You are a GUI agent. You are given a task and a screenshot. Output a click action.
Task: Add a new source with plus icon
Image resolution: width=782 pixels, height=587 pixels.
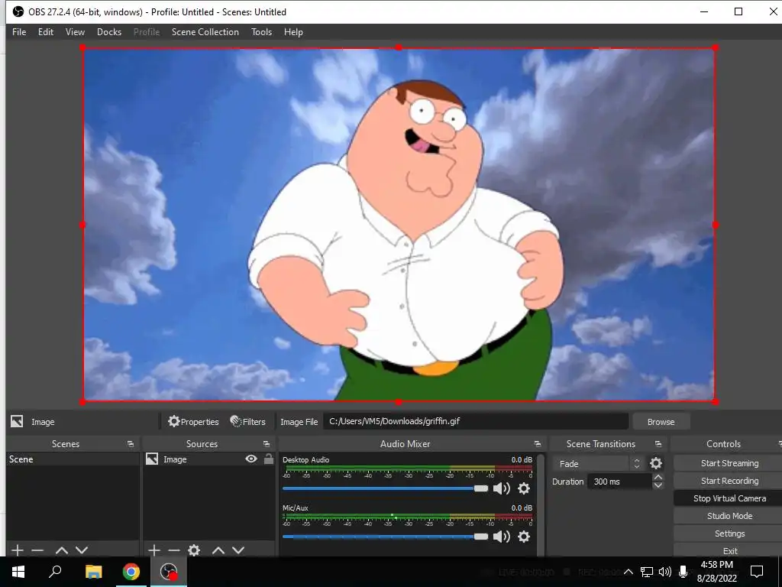coord(154,550)
